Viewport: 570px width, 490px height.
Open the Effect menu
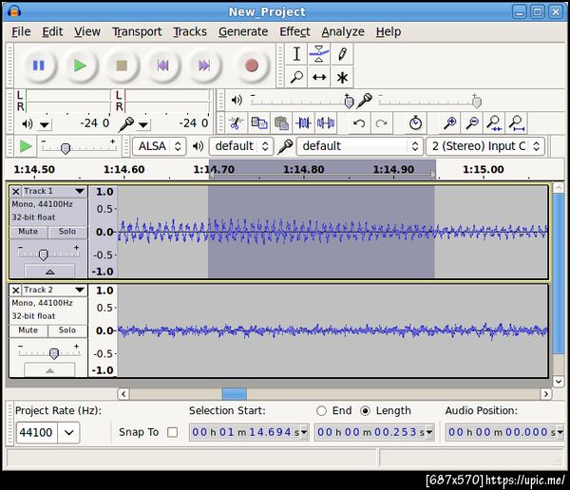pos(294,31)
